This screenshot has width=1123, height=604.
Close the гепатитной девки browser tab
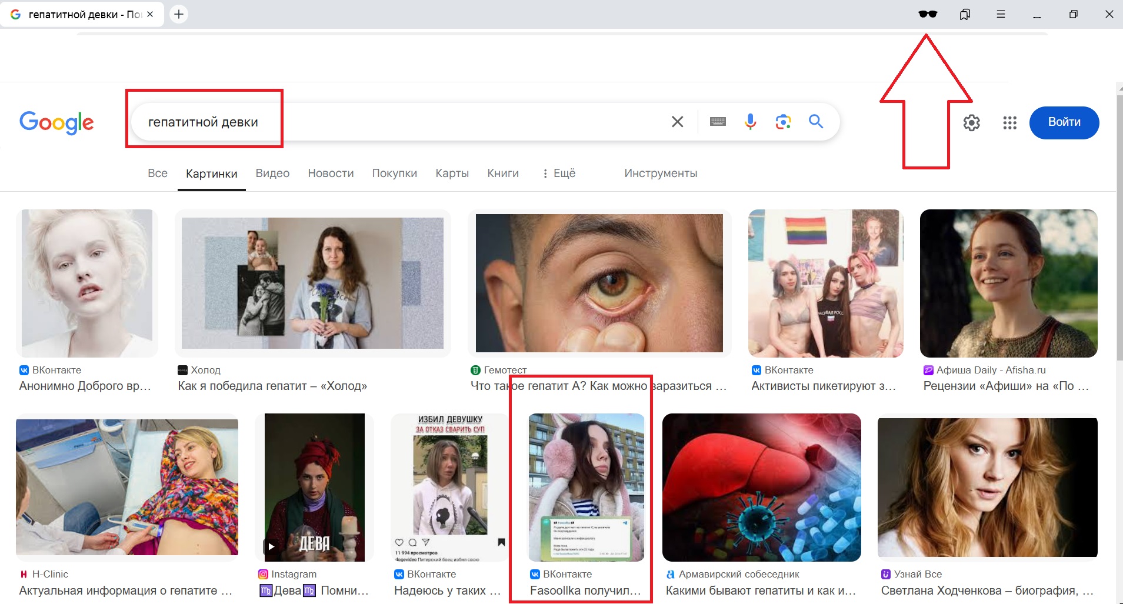(x=150, y=14)
